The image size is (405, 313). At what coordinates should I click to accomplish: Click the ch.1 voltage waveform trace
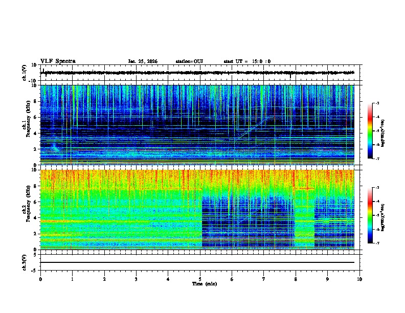point(197,73)
